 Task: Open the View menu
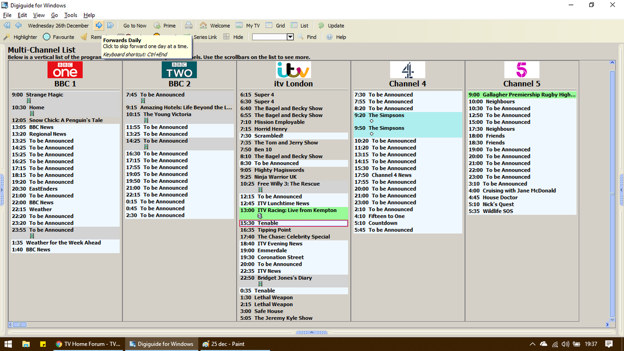[x=39, y=15]
